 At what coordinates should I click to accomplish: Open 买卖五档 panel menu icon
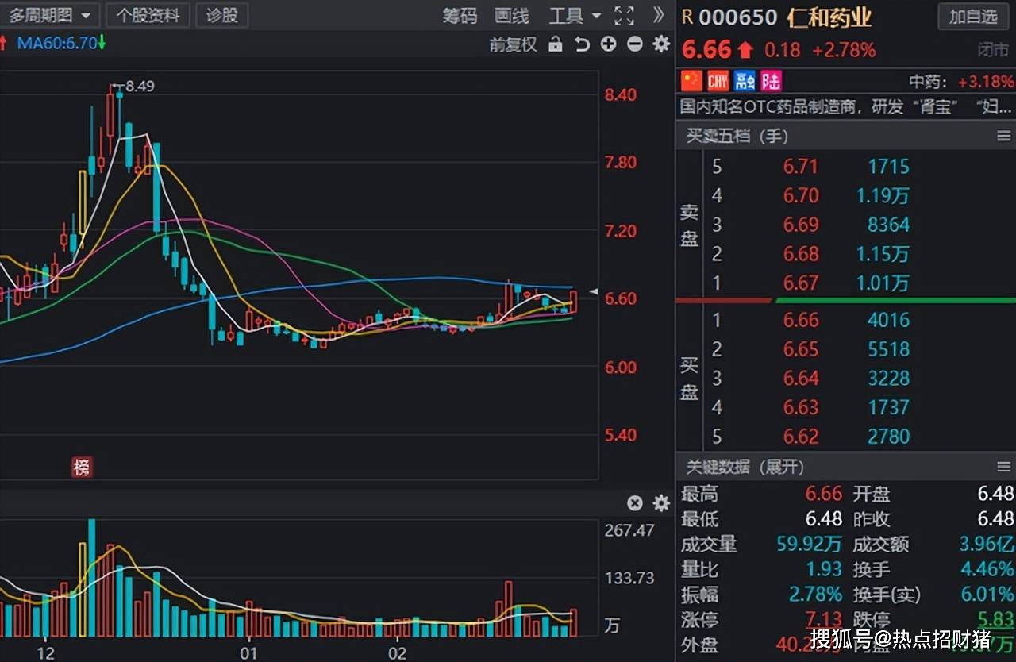[1003, 137]
